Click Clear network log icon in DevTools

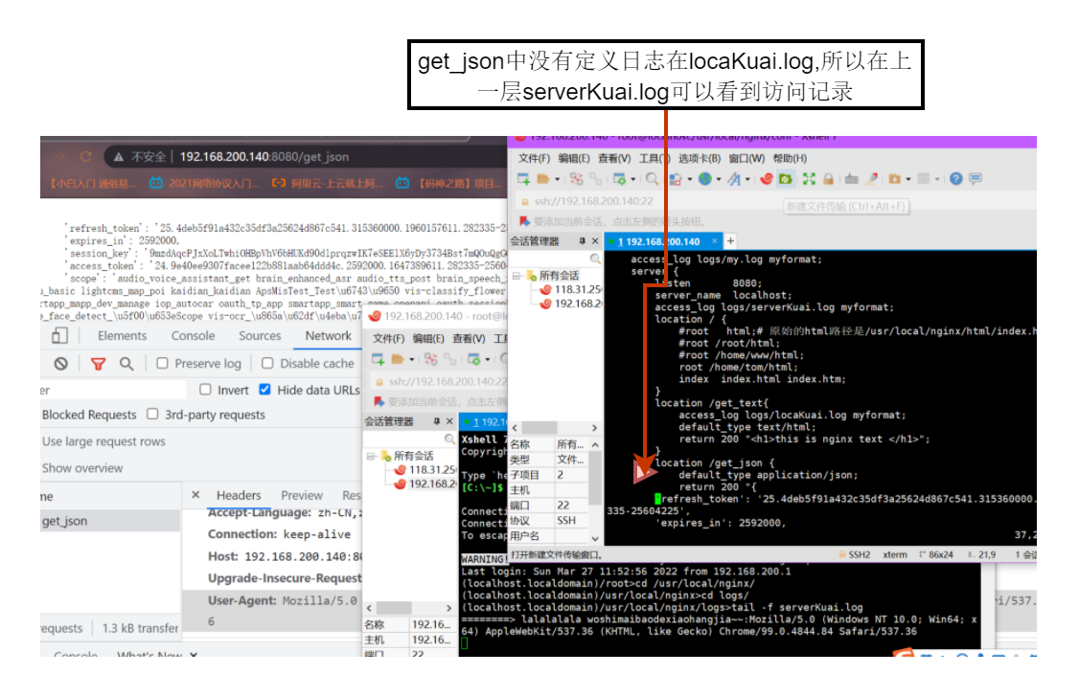(x=61, y=364)
